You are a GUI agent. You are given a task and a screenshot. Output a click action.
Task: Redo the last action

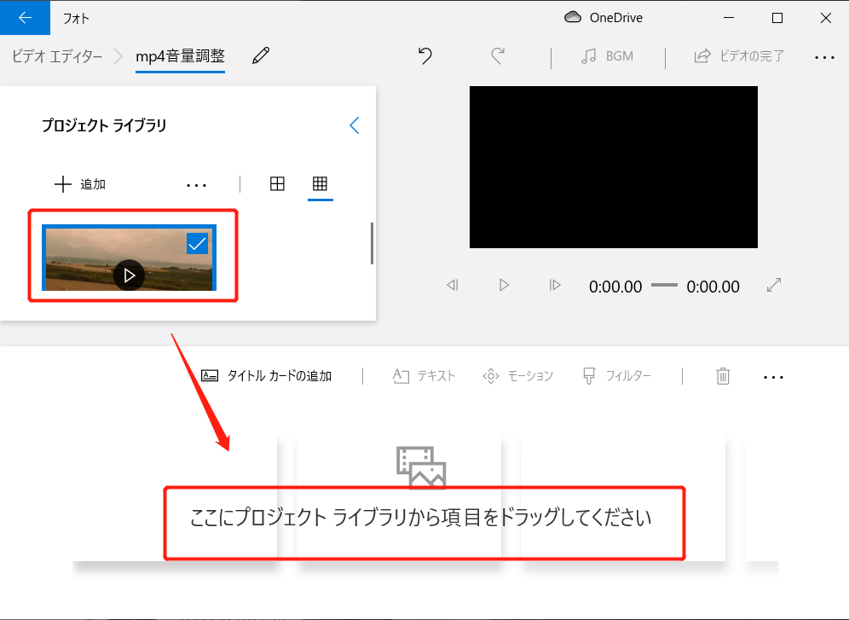(498, 55)
